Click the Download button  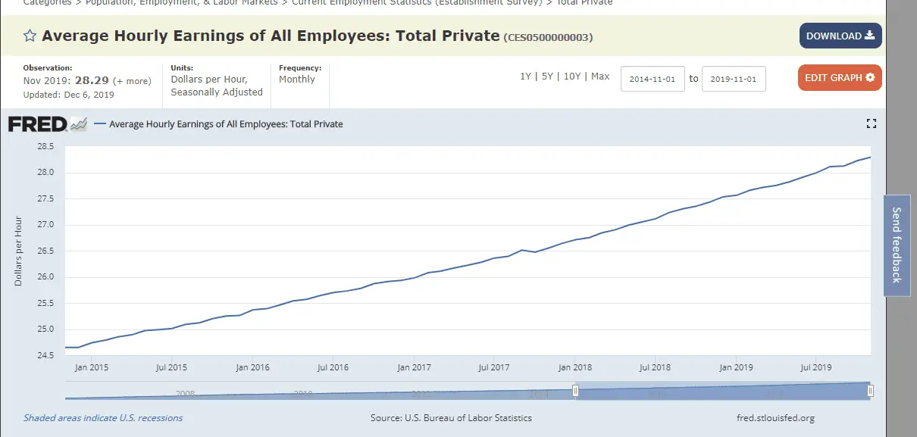click(x=840, y=36)
